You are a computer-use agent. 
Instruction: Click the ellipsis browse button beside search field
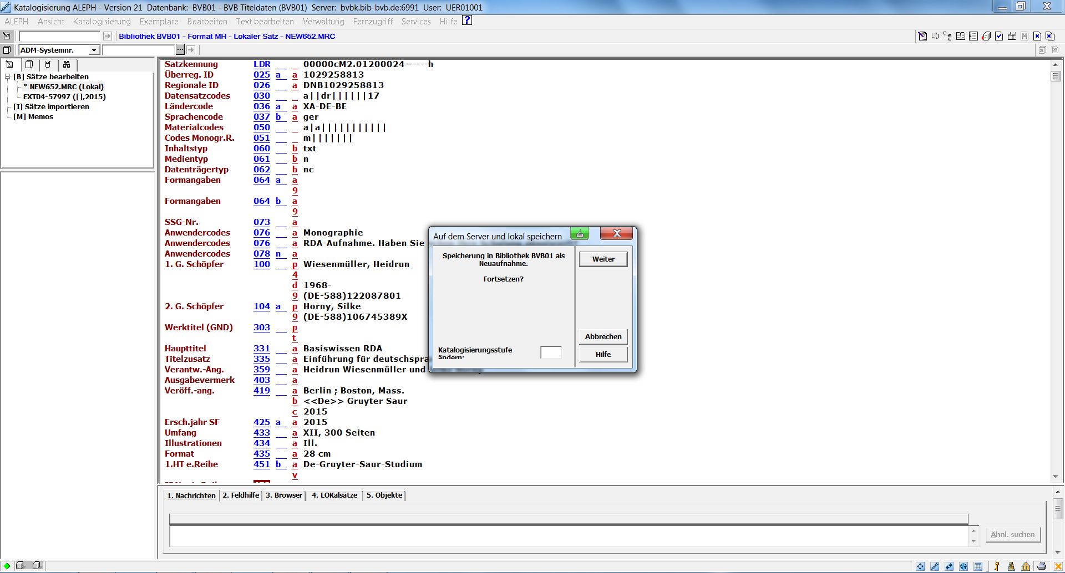tap(180, 50)
